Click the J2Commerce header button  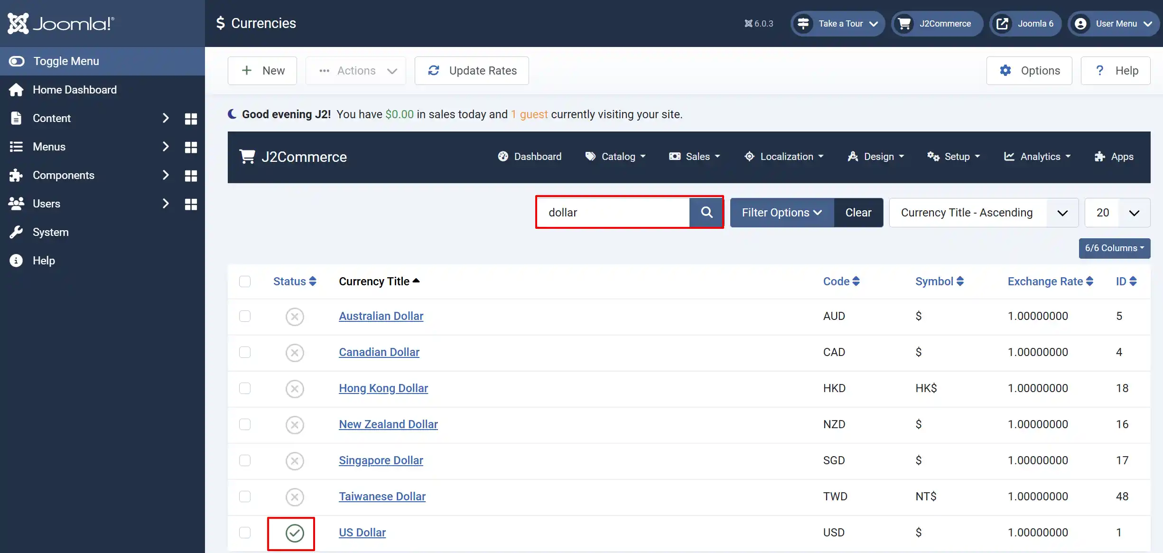[937, 24]
